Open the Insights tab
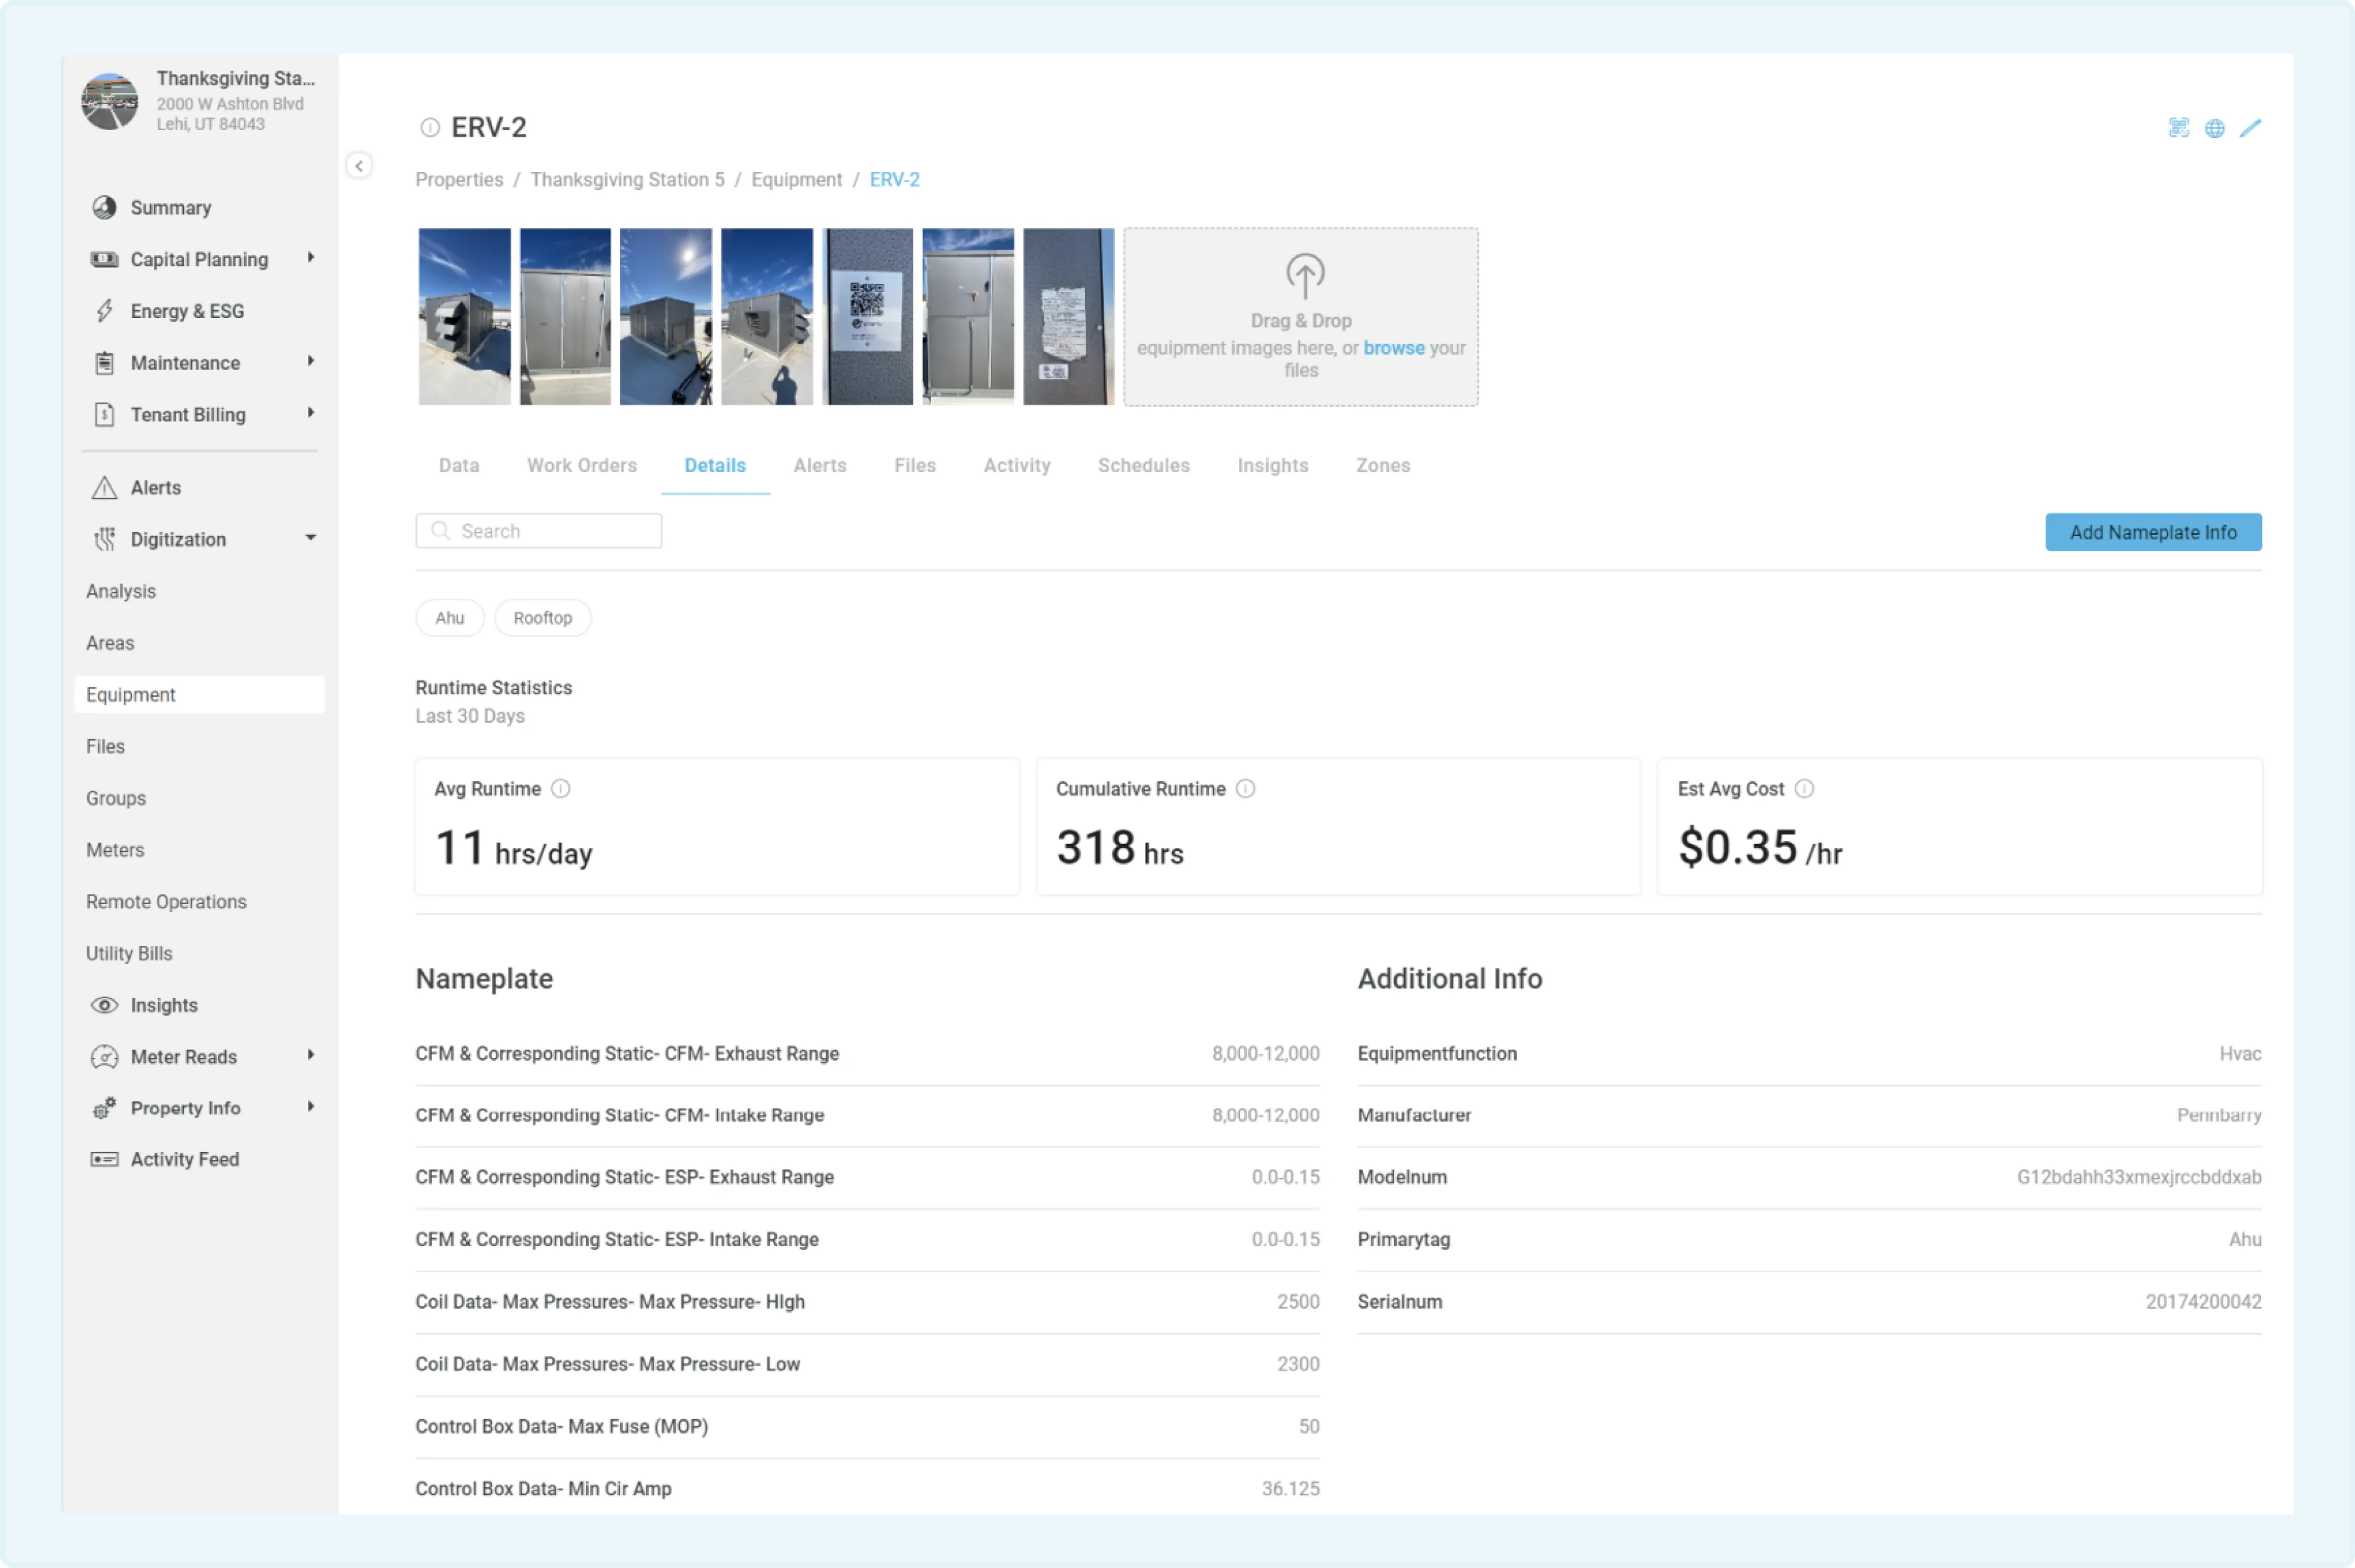This screenshot has width=2355, height=1568. coord(1273,465)
